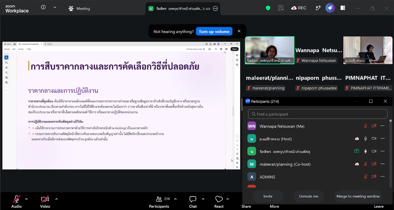Click the upload cloud icon in Acrobat
Image resolution: width=394 pixels, height=210 pixels.
[x=221, y=49]
